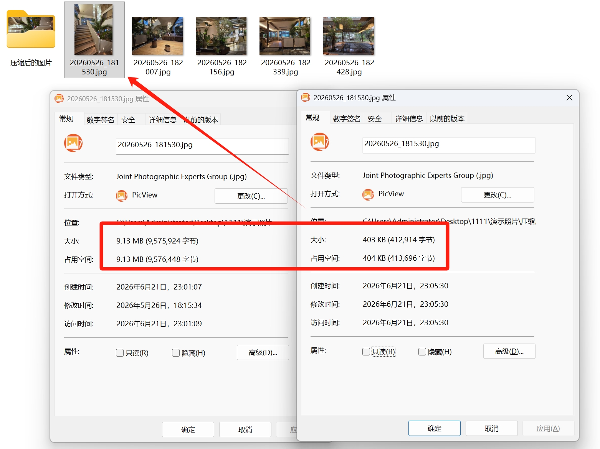Select thumbnail 20260526_182156.jpg
This screenshot has width=600, height=449.
[x=221, y=36]
